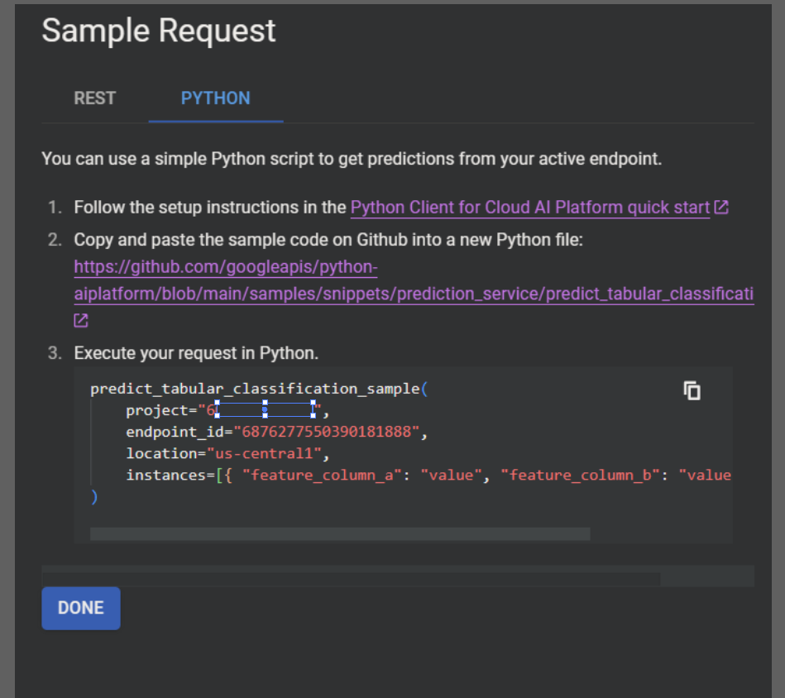This screenshot has height=698, width=785.
Task: Click the dialog's bottom horizontal scrollbar
Action: [x=351, y=579]
